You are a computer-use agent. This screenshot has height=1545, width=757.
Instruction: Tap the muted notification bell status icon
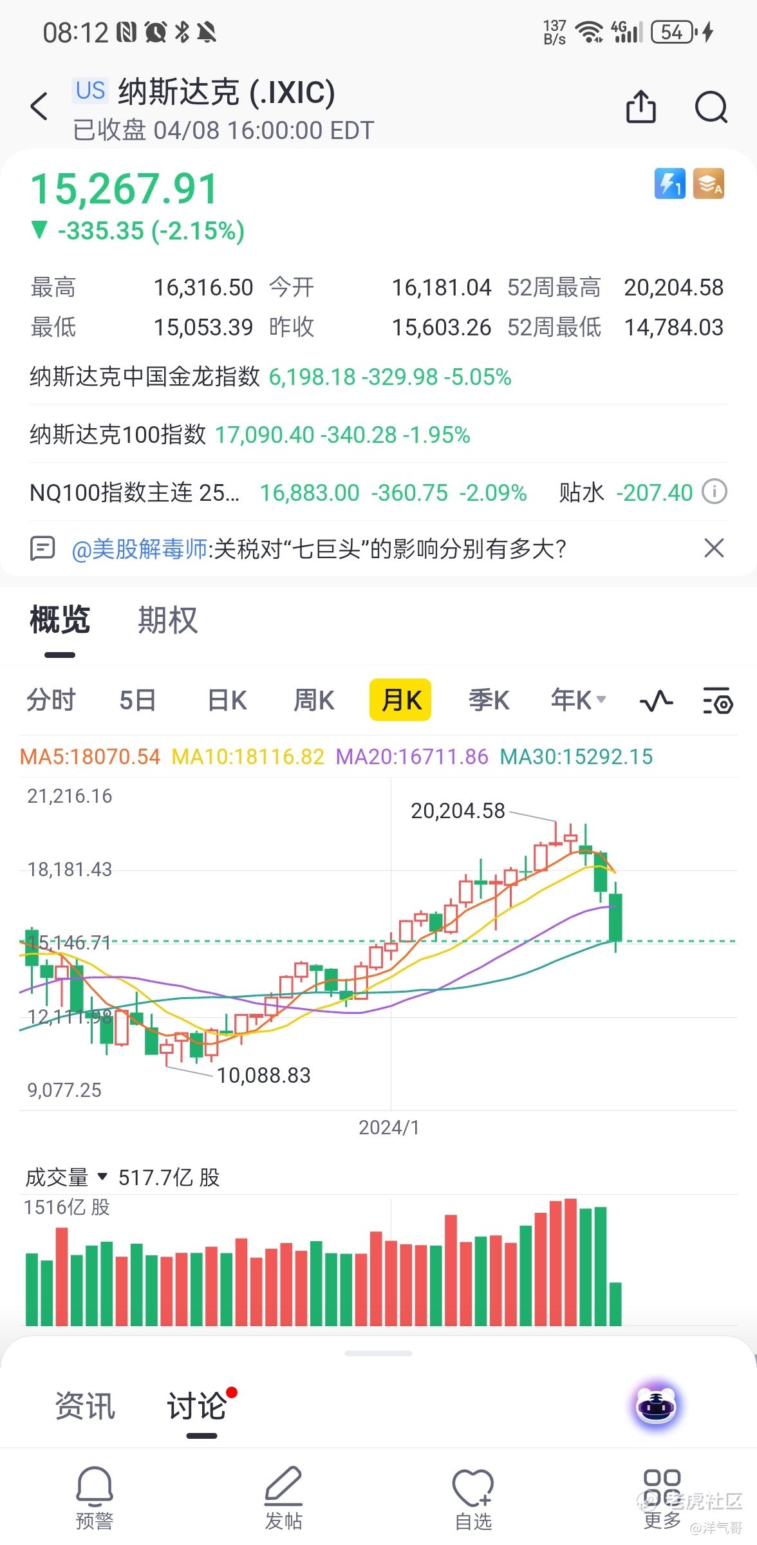click(207, 32)
